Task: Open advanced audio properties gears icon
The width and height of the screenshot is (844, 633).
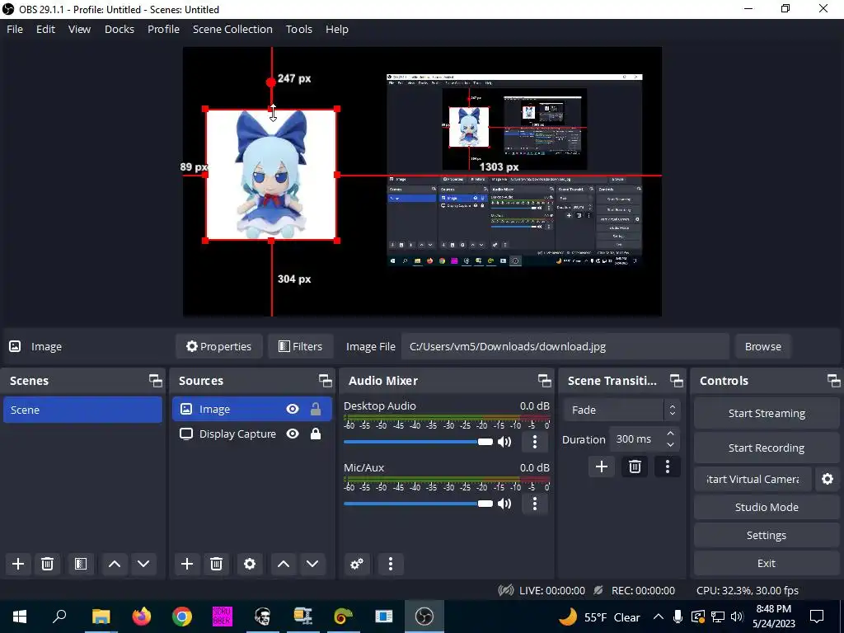Action: coord(356,564)
